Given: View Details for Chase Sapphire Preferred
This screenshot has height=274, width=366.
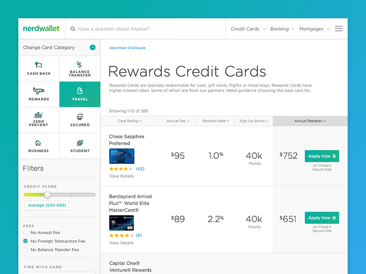Looking at the screenshot, I should (121, 176).
